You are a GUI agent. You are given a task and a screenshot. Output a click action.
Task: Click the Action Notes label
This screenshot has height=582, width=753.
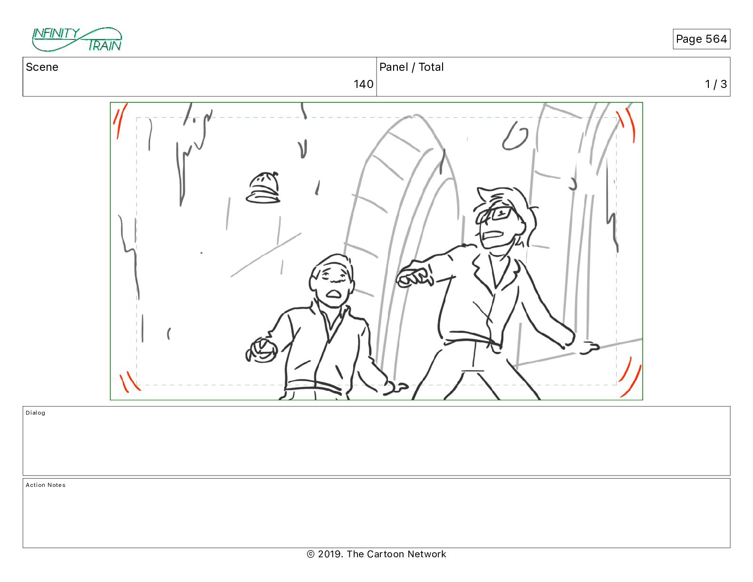[46, 485]
